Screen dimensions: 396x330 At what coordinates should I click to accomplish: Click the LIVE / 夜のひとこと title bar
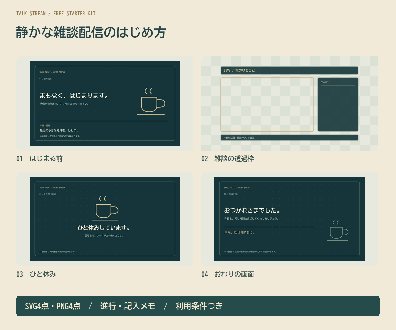tap(289, 70)
